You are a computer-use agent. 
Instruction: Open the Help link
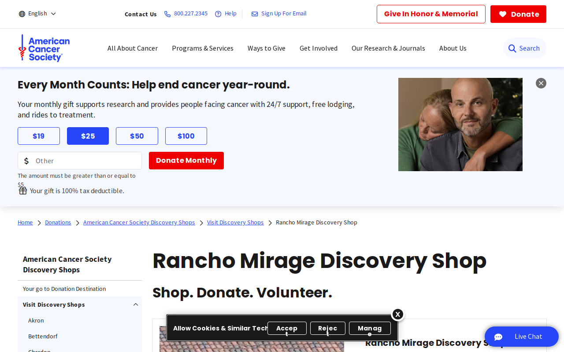click(x=230, y=14)
